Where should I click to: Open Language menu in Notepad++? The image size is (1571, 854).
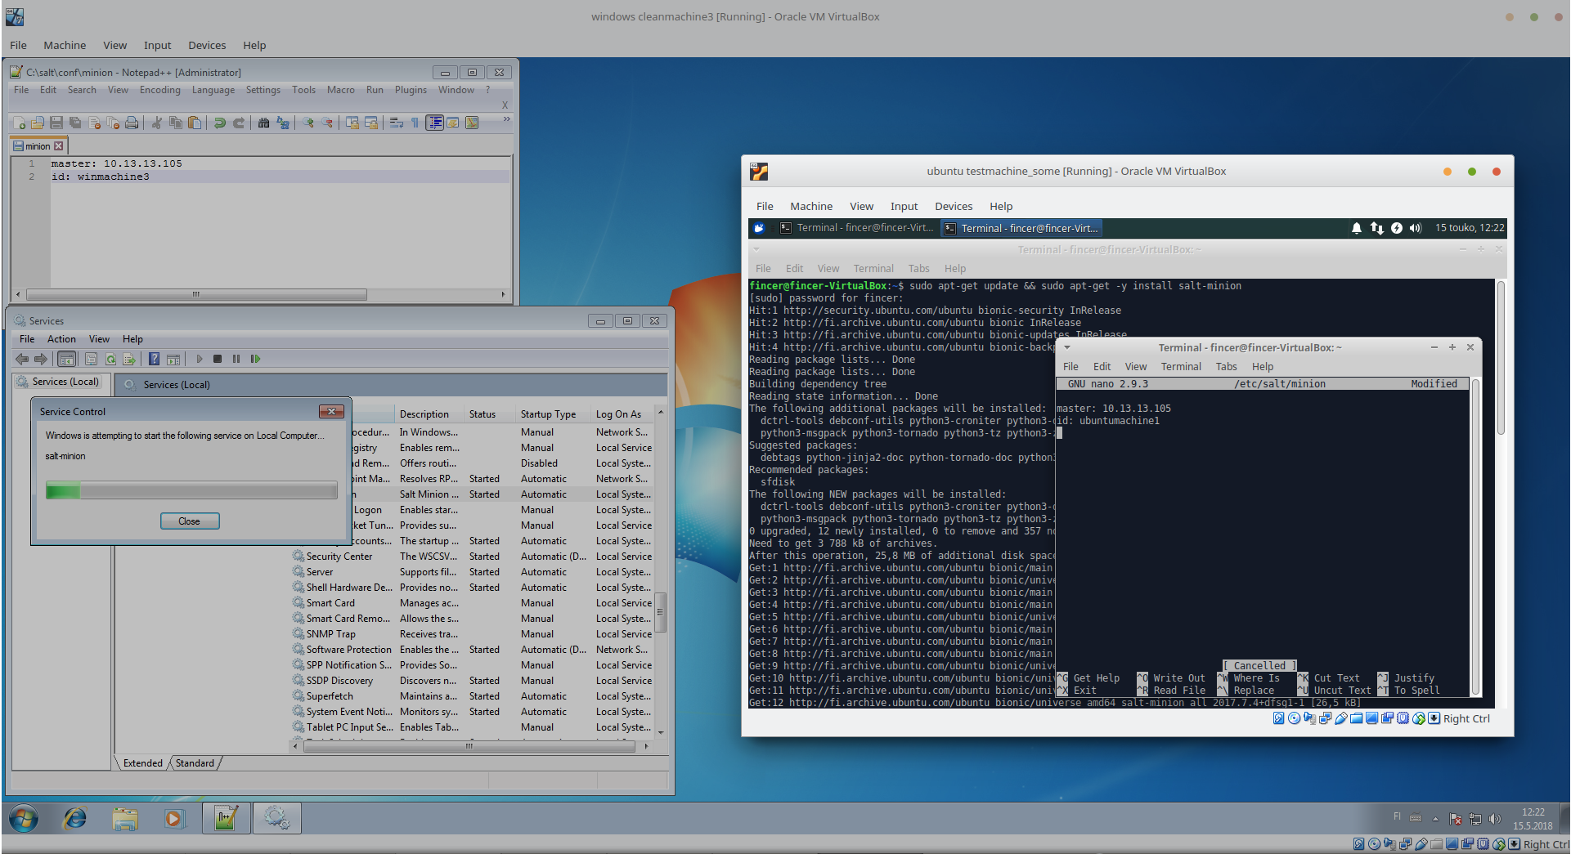coord(213,90)
